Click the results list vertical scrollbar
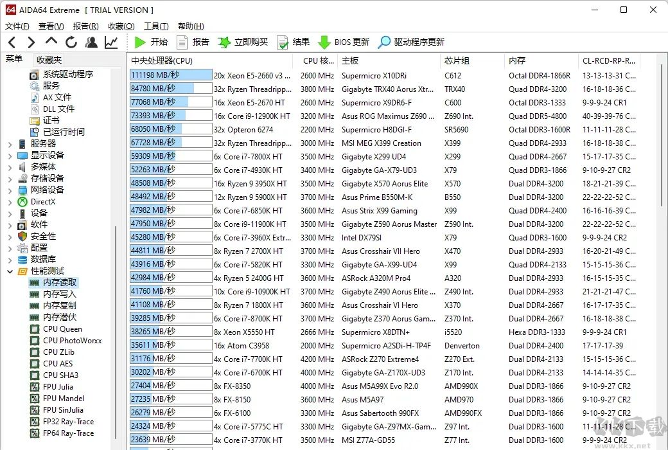This screenshot has height=450, width=668. (662, 257)
